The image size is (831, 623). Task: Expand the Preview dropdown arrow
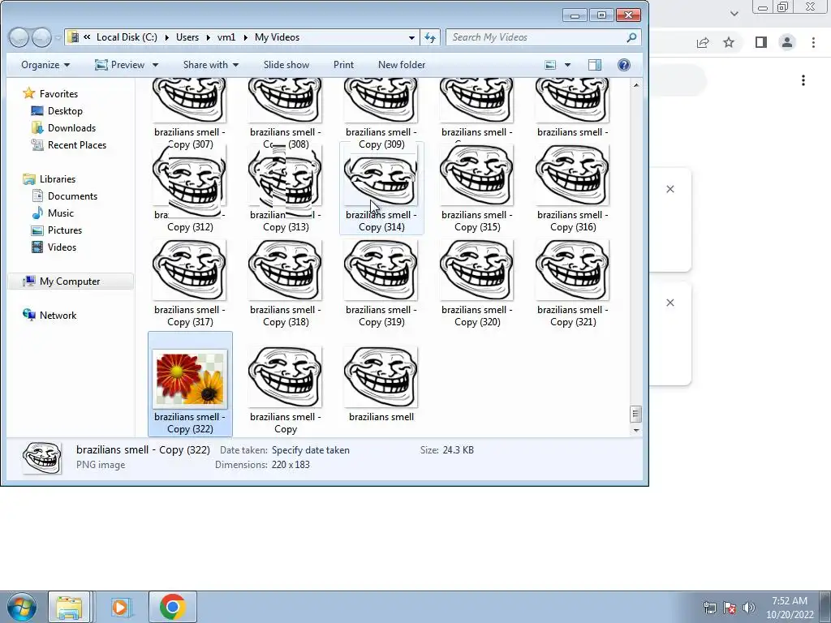[155, 65]
